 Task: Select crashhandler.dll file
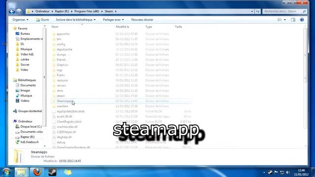point(67,127)
